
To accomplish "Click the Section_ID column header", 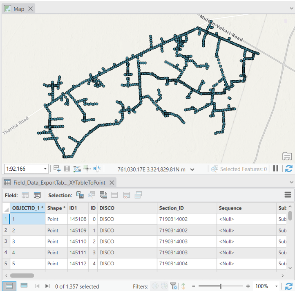I will tap(187, 208).
